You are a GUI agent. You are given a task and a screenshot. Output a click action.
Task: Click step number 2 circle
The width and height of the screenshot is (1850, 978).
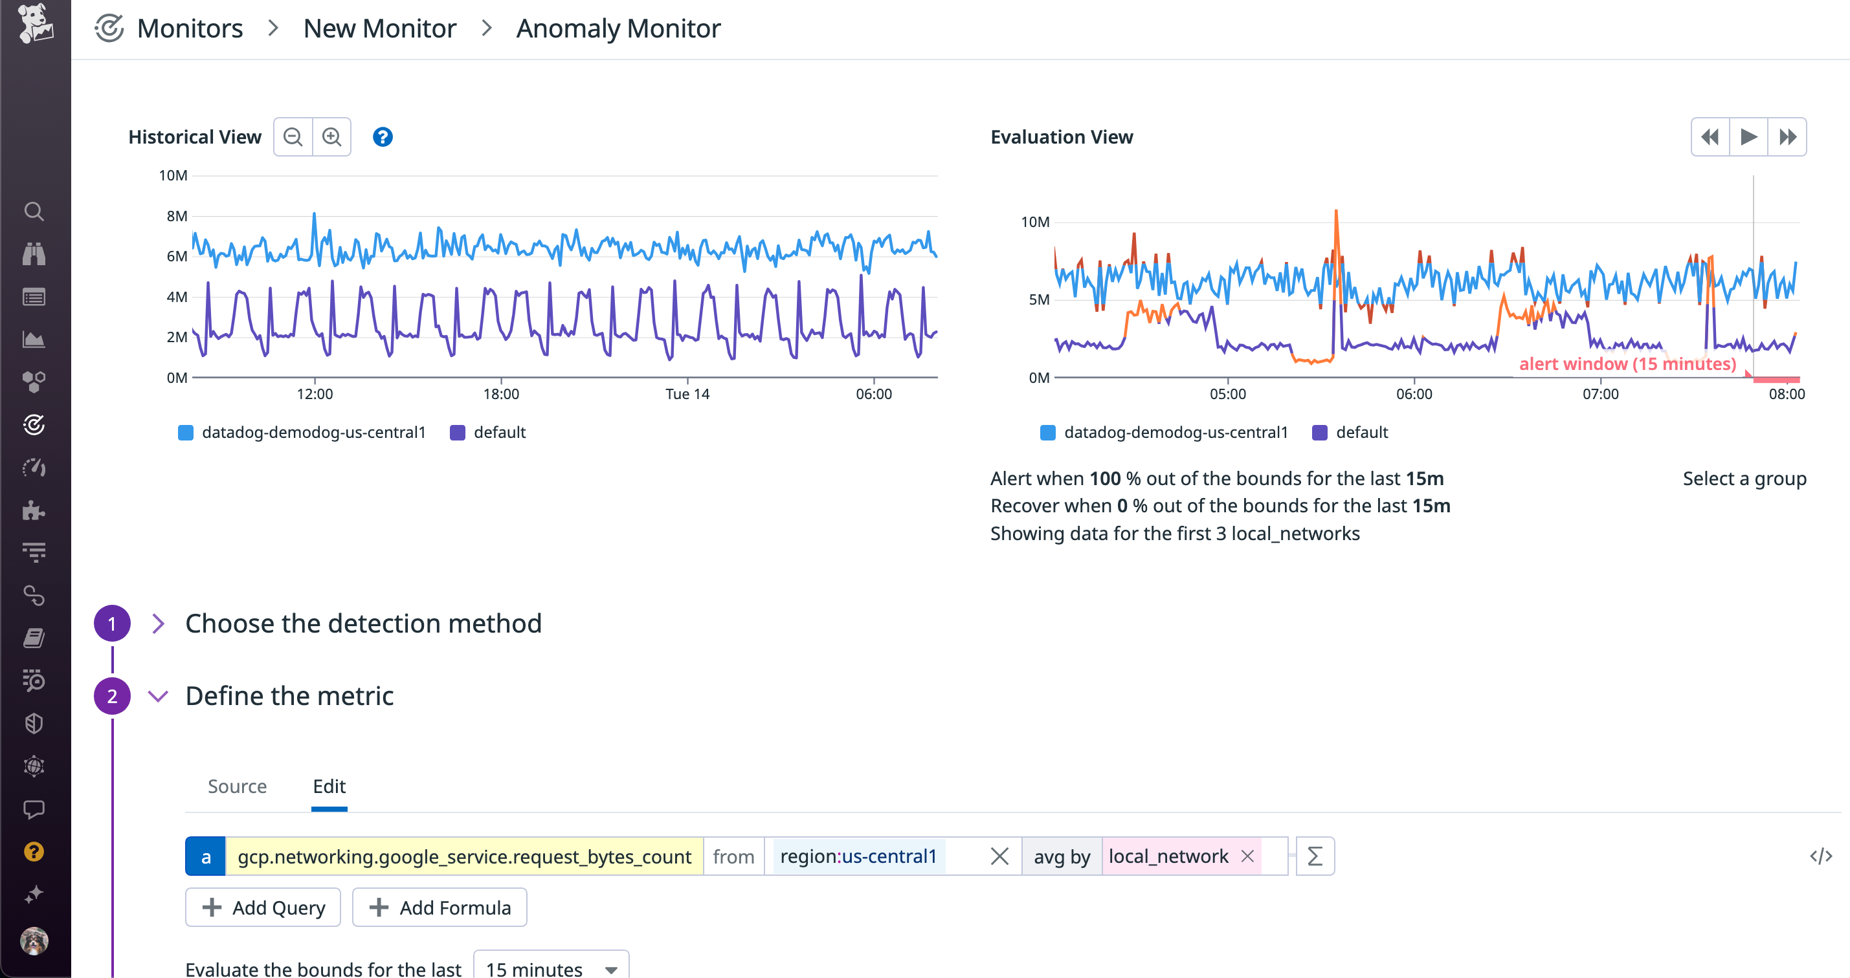click(112, 696)
